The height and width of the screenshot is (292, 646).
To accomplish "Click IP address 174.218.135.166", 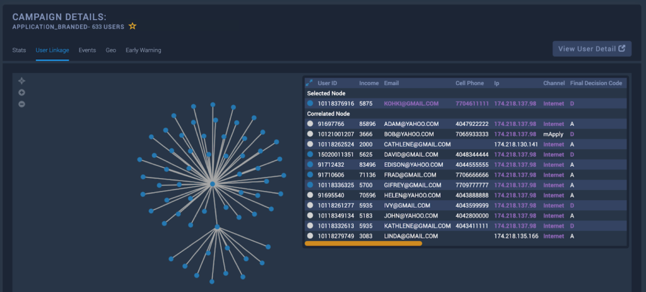I will pyautogui.click(x=516, y=236).
